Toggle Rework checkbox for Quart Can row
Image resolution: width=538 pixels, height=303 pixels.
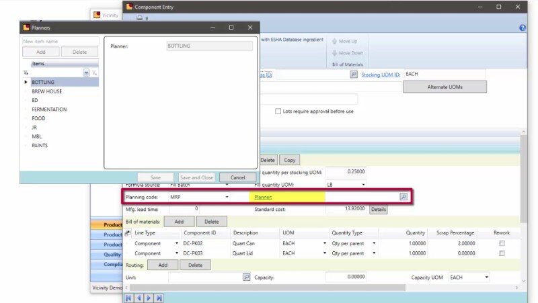(x=502, y=243)
